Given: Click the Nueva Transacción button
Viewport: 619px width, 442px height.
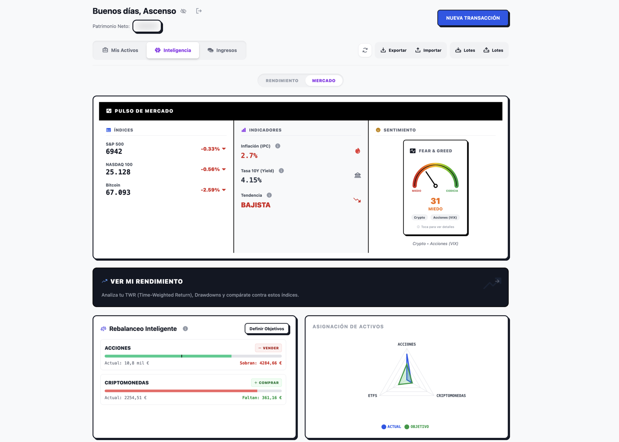Looking at the screenshot, I should [x=473, y=18].
